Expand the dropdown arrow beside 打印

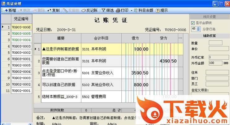pyautogui.click(x=132, y=11)
